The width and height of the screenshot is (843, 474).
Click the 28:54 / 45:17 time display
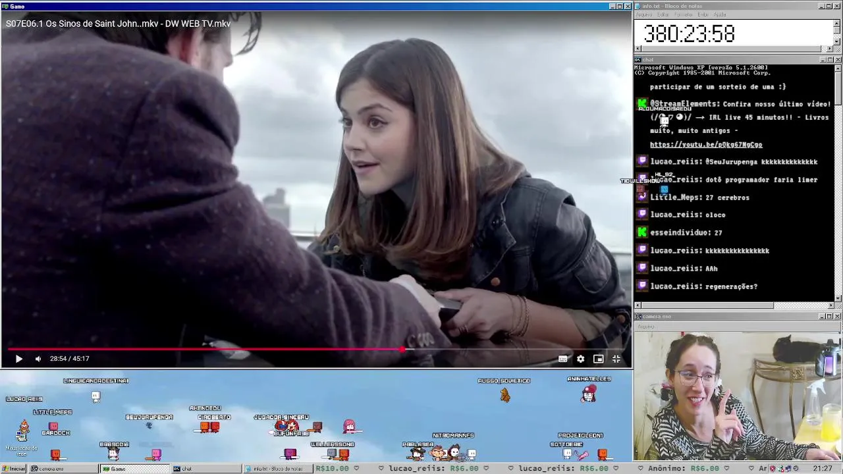[x=69, y=359]
